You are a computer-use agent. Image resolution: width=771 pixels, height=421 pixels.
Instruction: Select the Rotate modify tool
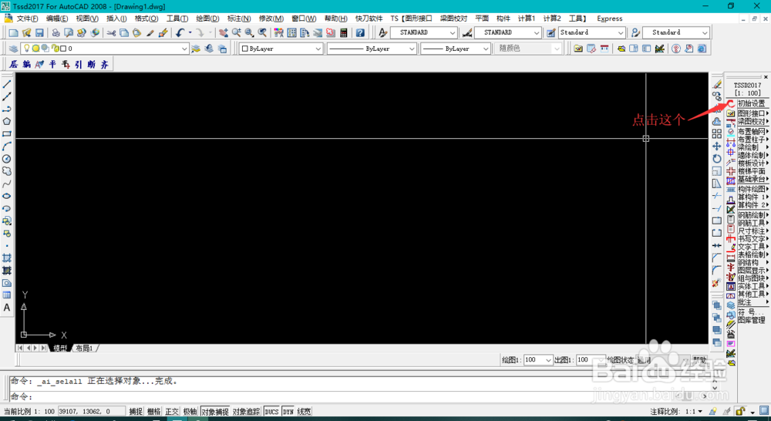(x=717, y=158)
